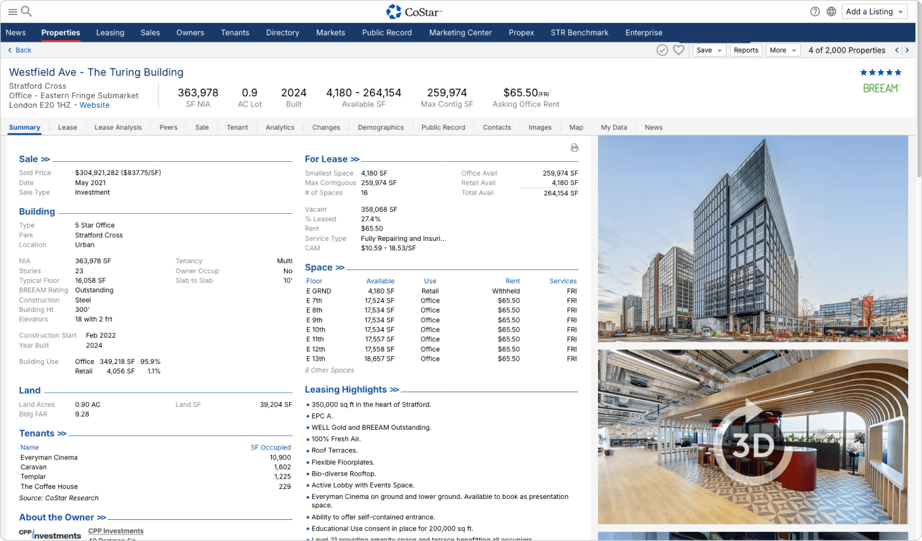Image resolution: width=922 pixels, height=541 pixels.
Task: Go to previous property arrow
Action: (896, 50)
